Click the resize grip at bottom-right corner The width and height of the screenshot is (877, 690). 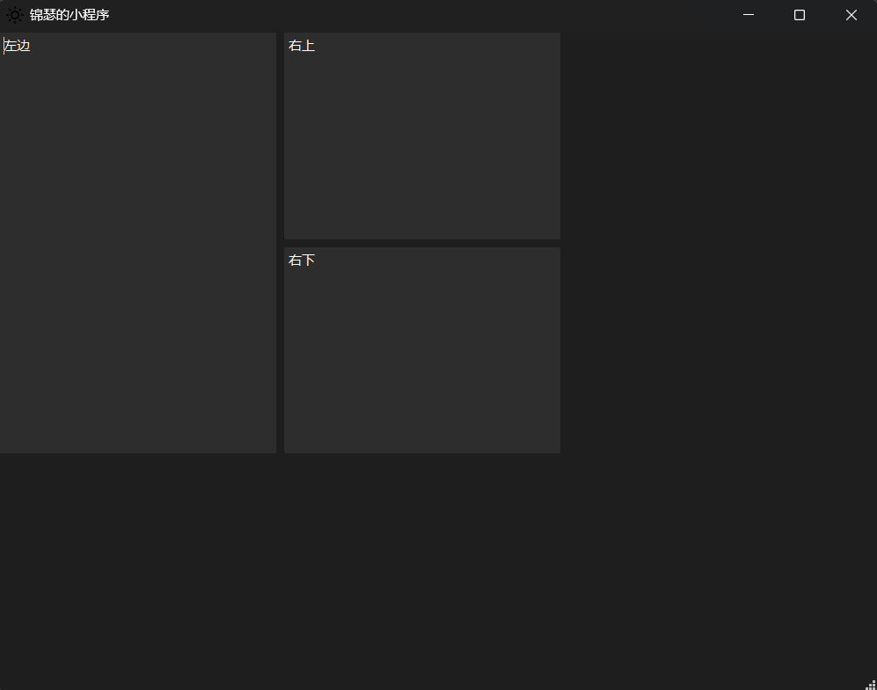tap(871, 685)
